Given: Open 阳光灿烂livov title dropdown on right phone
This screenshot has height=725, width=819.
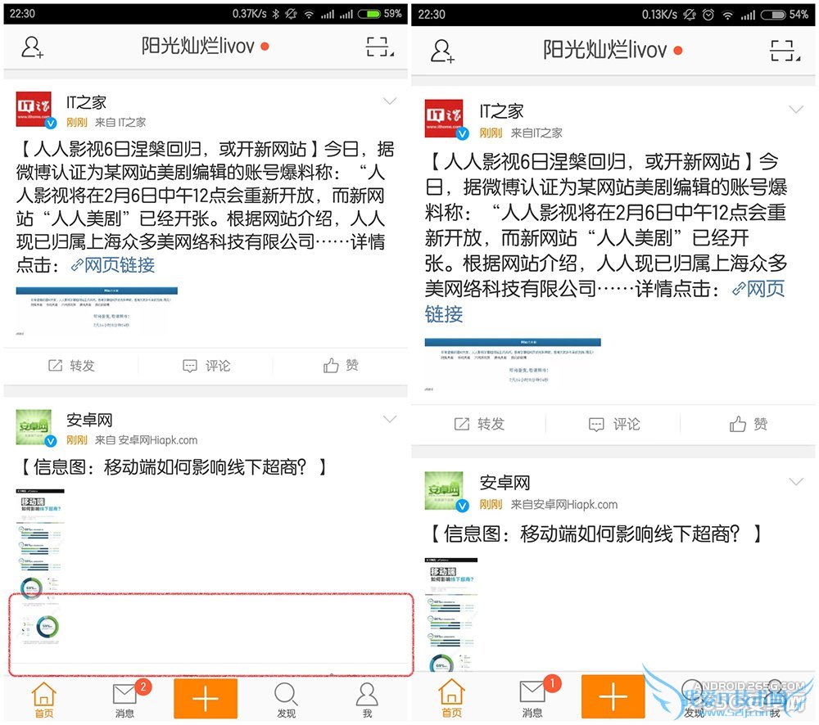Looking at the screenshot, I should click(x=613, y=50).
